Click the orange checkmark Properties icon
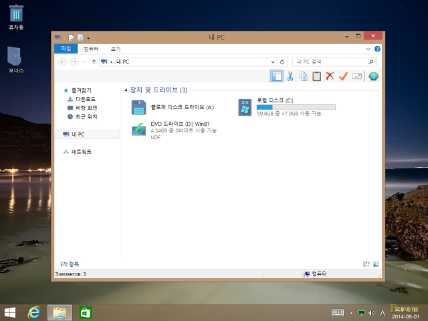 [343, 76]
